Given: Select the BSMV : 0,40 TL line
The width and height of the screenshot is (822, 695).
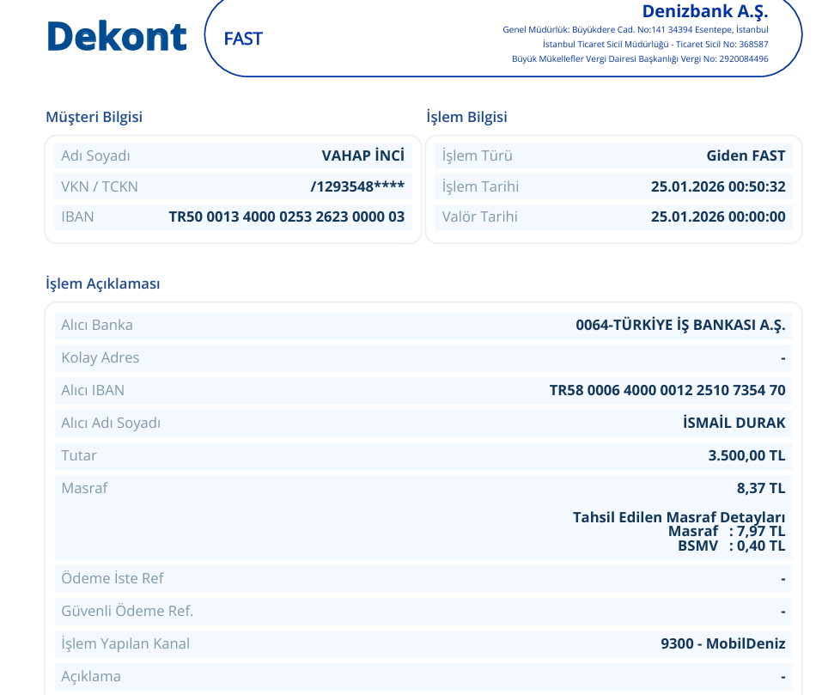Looking at the screenshot, I should tap(731, 546).
